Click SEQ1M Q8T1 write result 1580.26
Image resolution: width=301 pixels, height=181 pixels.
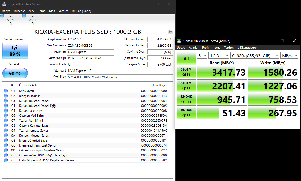coord(273,72)
